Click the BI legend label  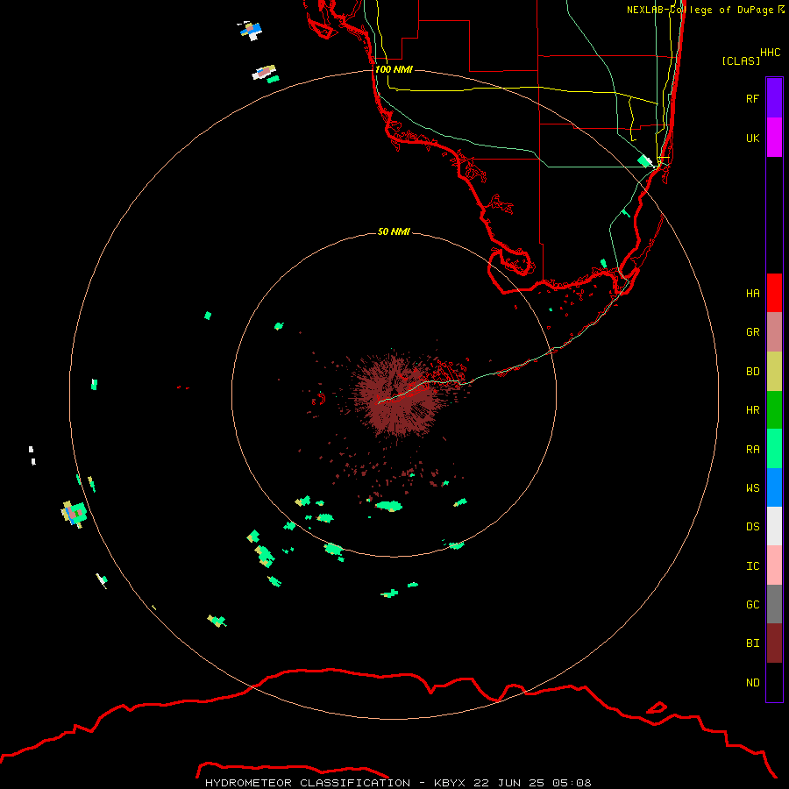(x=752, y=643)
